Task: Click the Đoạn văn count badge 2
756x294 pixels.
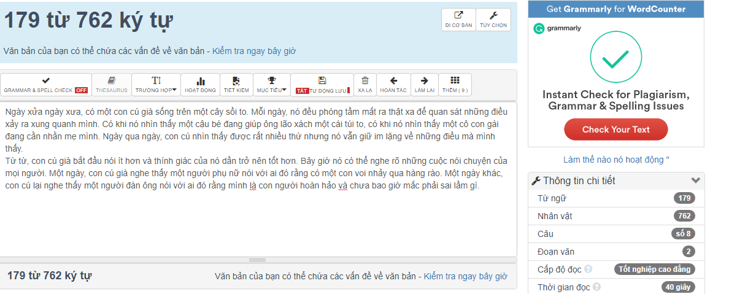Action: point(688,252)
